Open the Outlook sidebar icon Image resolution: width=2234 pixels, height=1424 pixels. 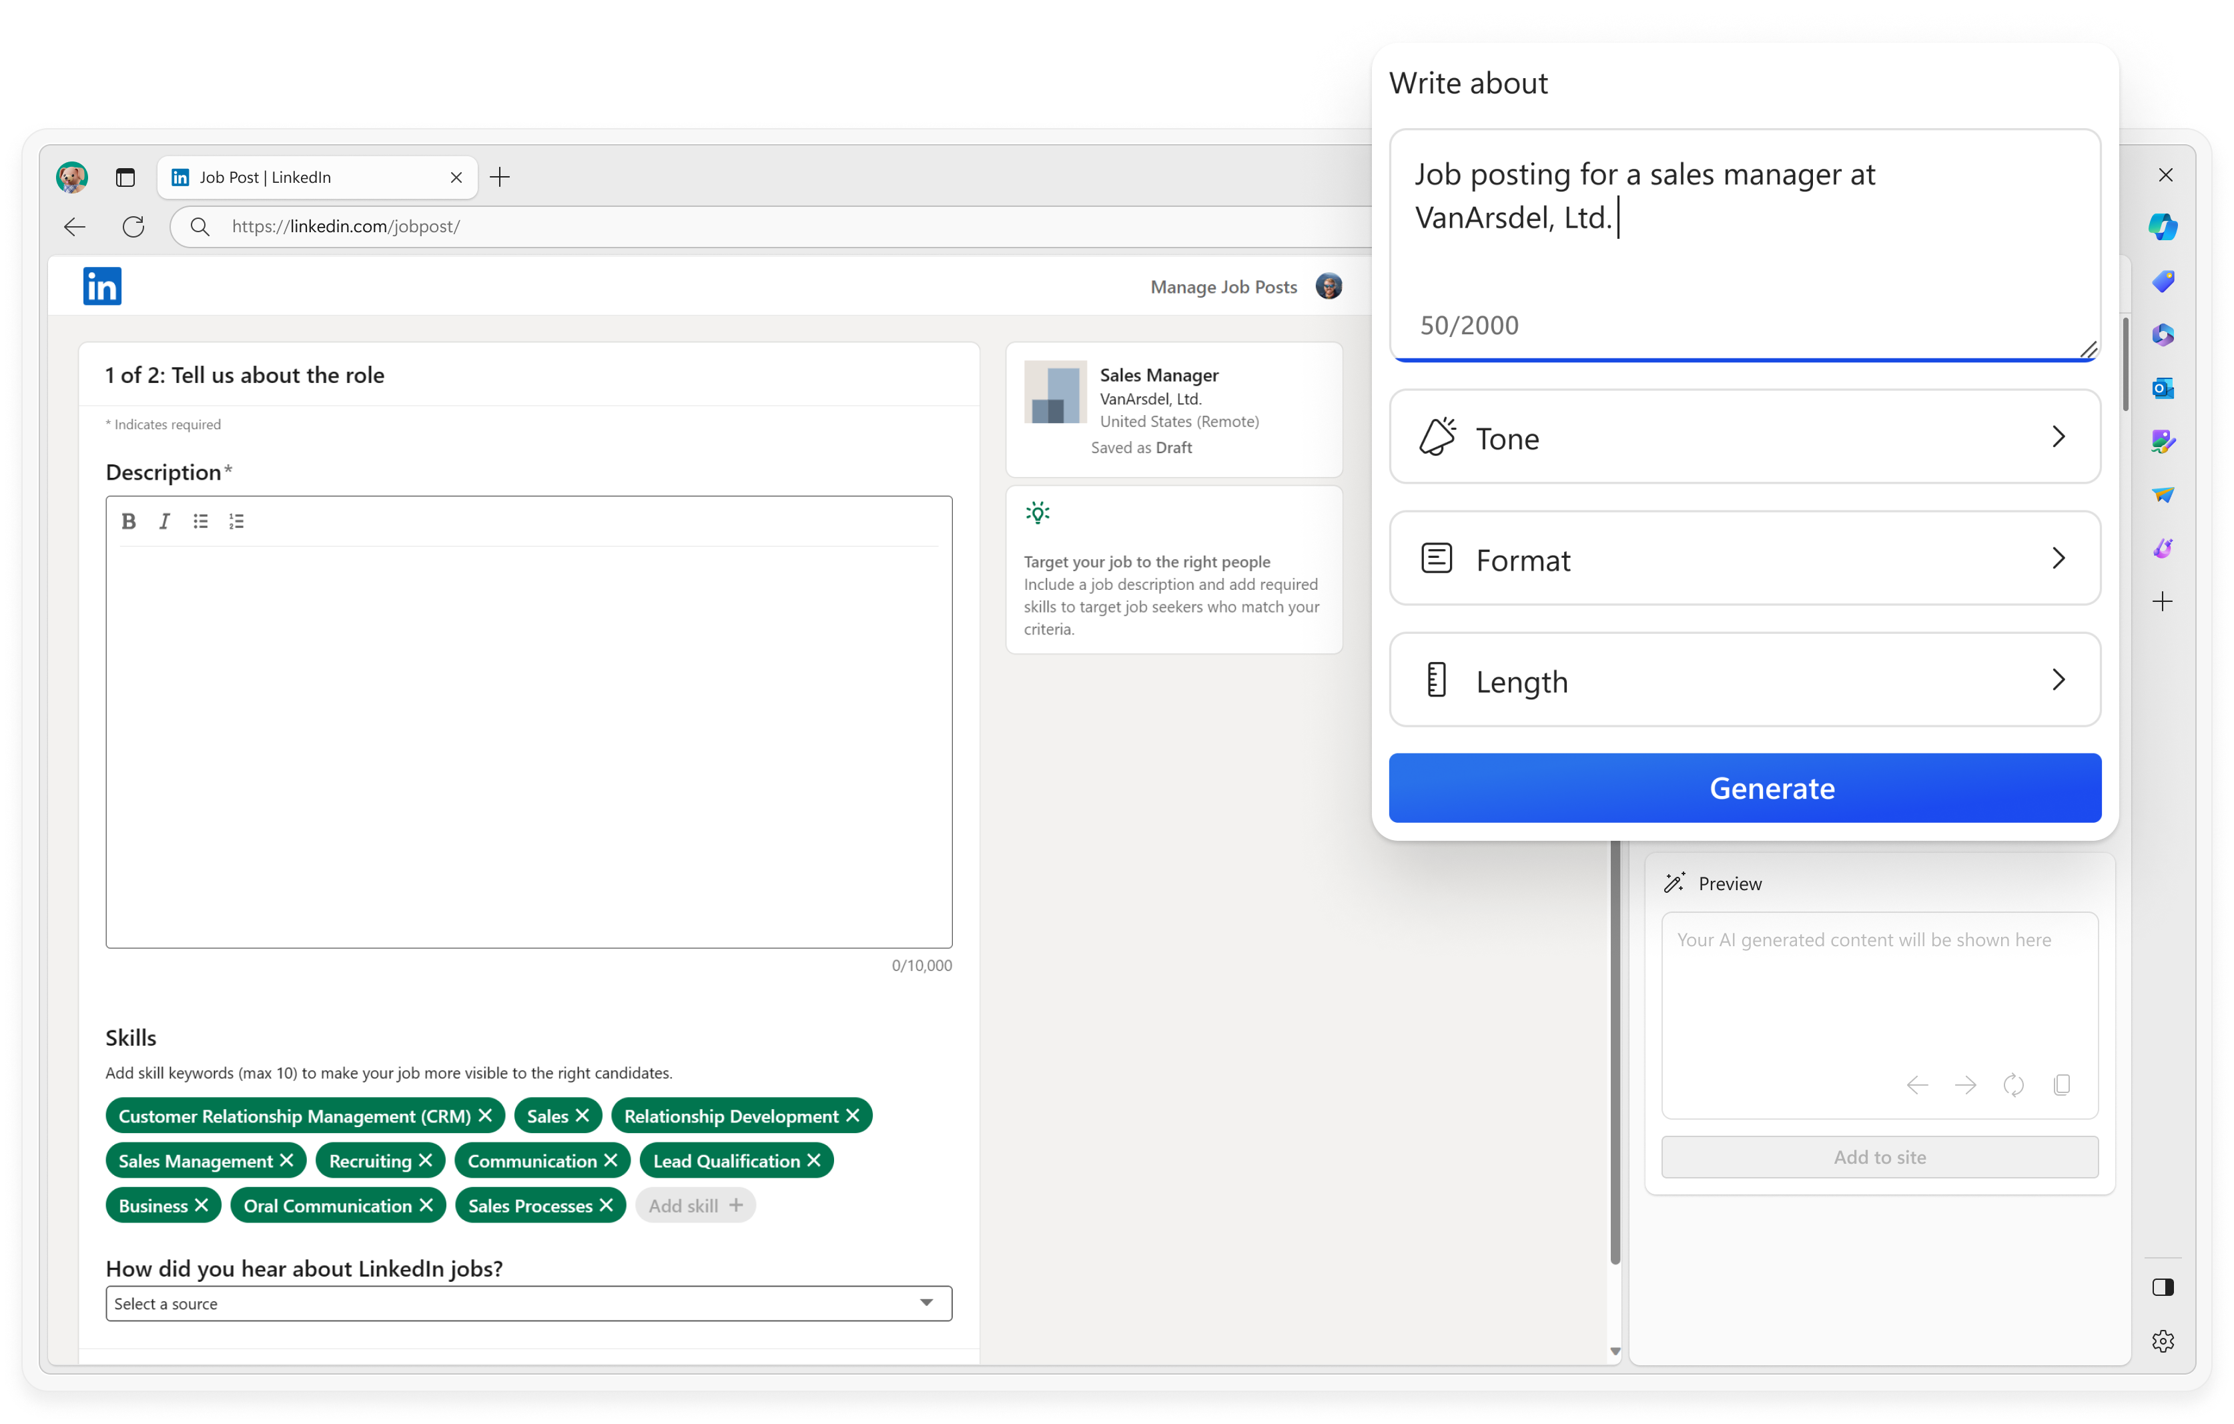click(x=2163, y=388)
